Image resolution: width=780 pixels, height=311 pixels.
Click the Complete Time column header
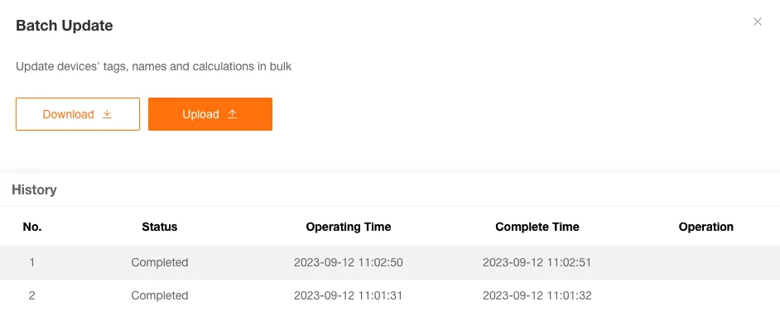537,227
